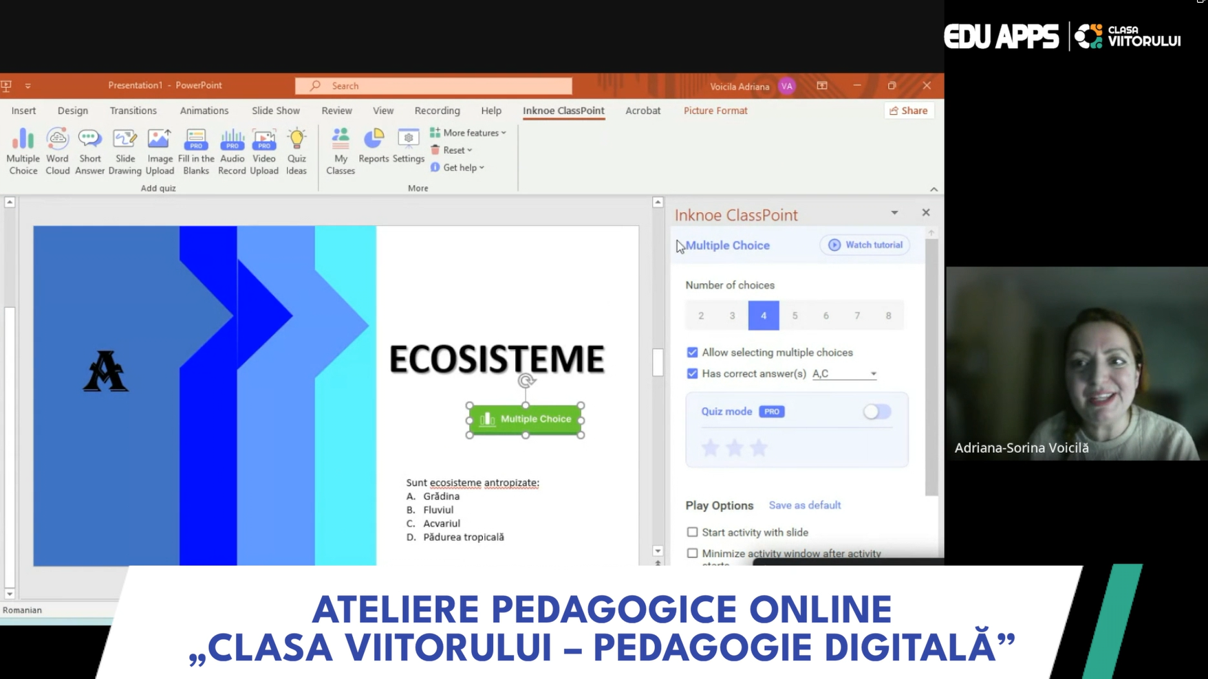Insert an Image Upload activity
1208x679 pixels.
click(x=160, y=152)
